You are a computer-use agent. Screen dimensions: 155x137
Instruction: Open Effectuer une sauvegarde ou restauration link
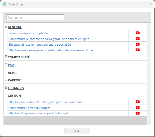click(x=51, y=50)
